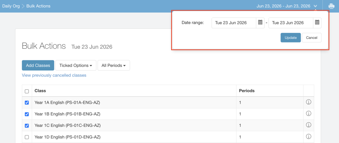This screenshot has width=339, height=143.
Task: Untick Year 1B English checkbox
Action: 27,114
